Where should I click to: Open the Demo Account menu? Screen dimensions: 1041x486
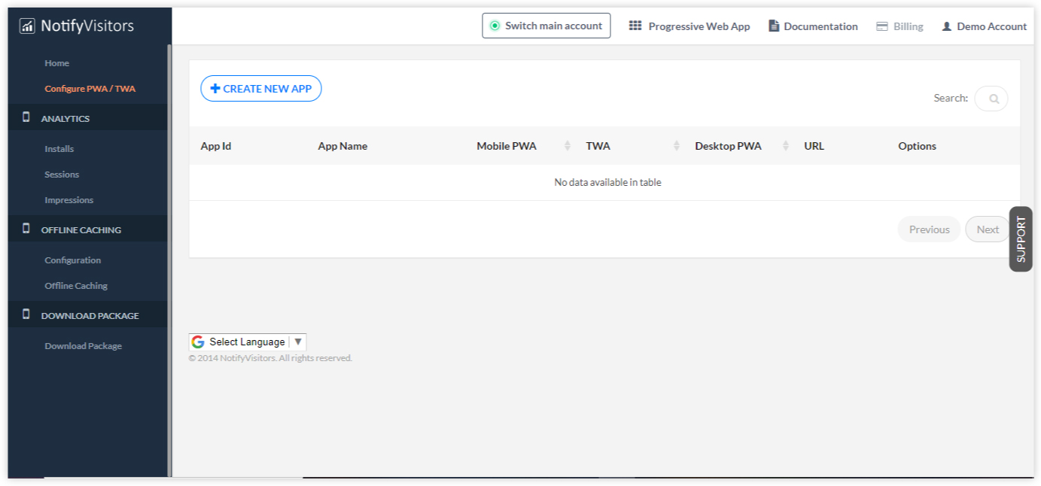985,26
